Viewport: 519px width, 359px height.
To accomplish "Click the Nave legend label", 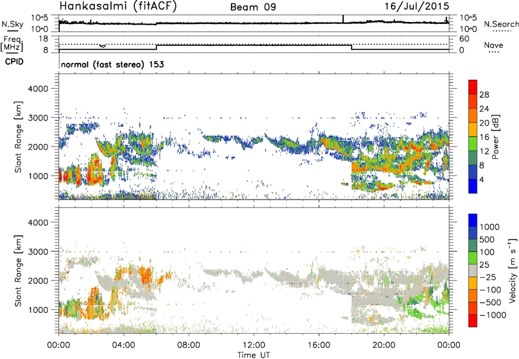I will tap(494, 45).
